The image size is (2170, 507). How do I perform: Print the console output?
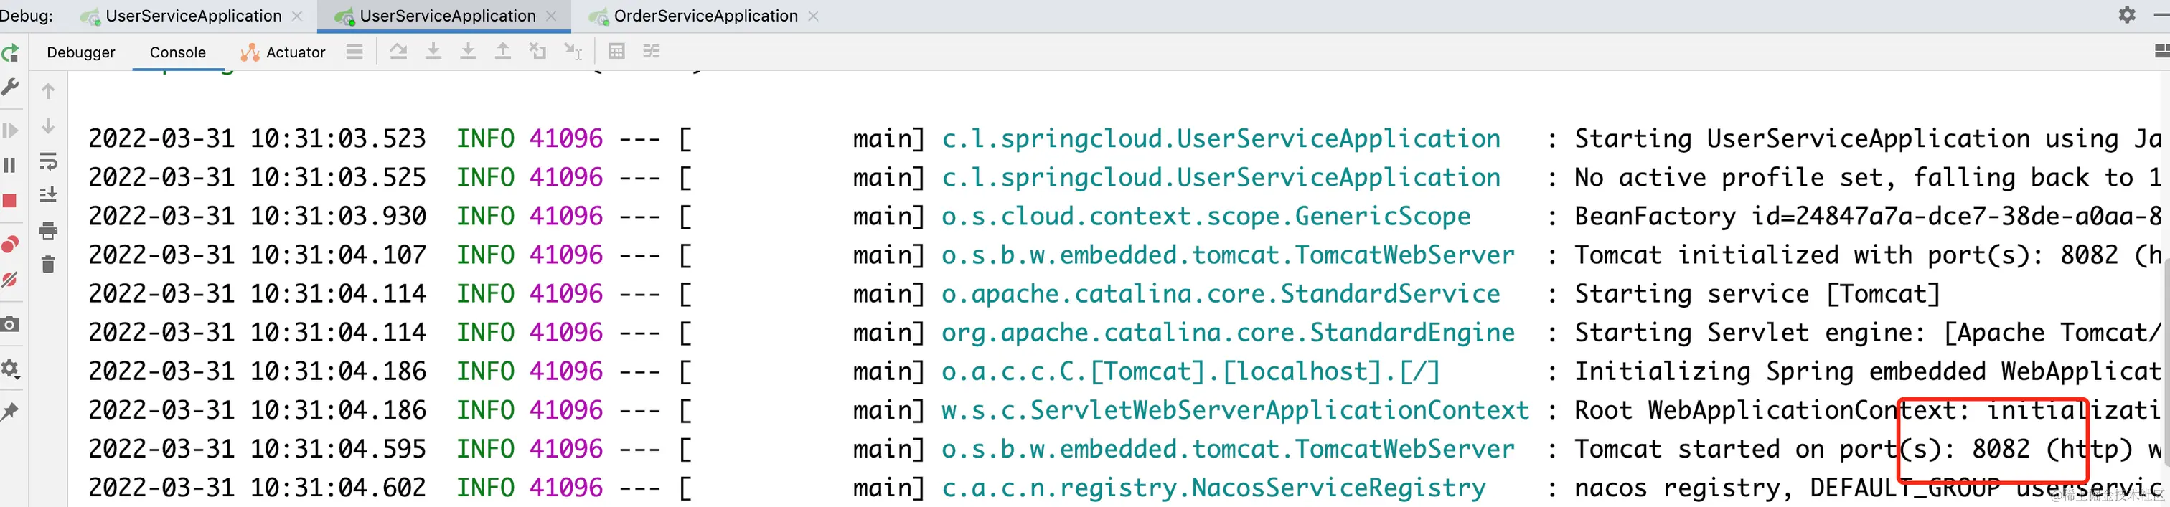[48, 231]
